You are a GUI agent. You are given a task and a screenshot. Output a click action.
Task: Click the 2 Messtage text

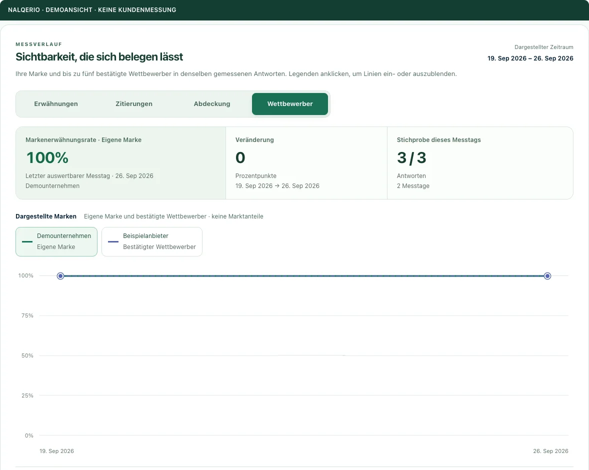[x=413, y=186]
